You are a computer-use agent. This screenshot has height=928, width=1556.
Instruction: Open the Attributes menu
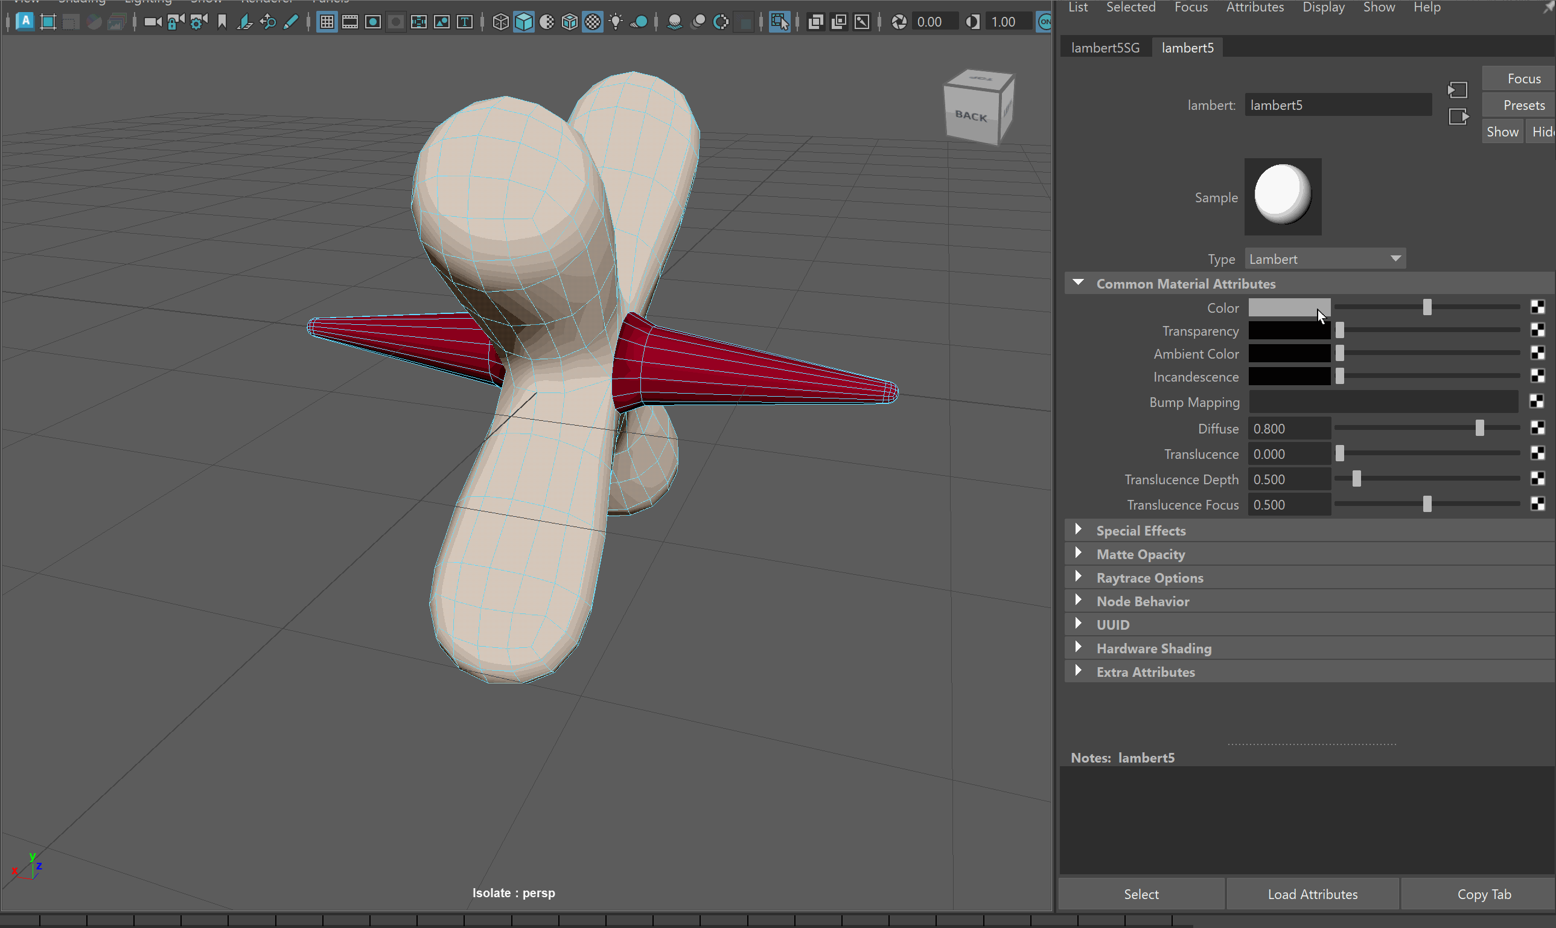[1254, 7]
